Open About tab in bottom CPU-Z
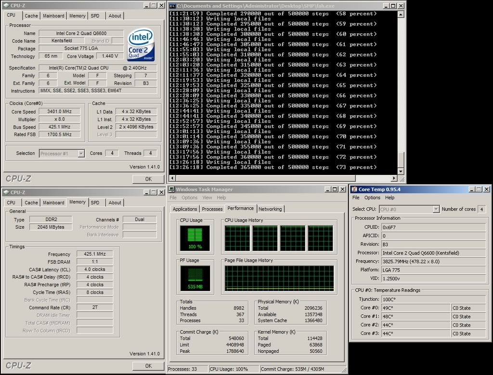This screenshot has width=493, height=375. point(115,203)
